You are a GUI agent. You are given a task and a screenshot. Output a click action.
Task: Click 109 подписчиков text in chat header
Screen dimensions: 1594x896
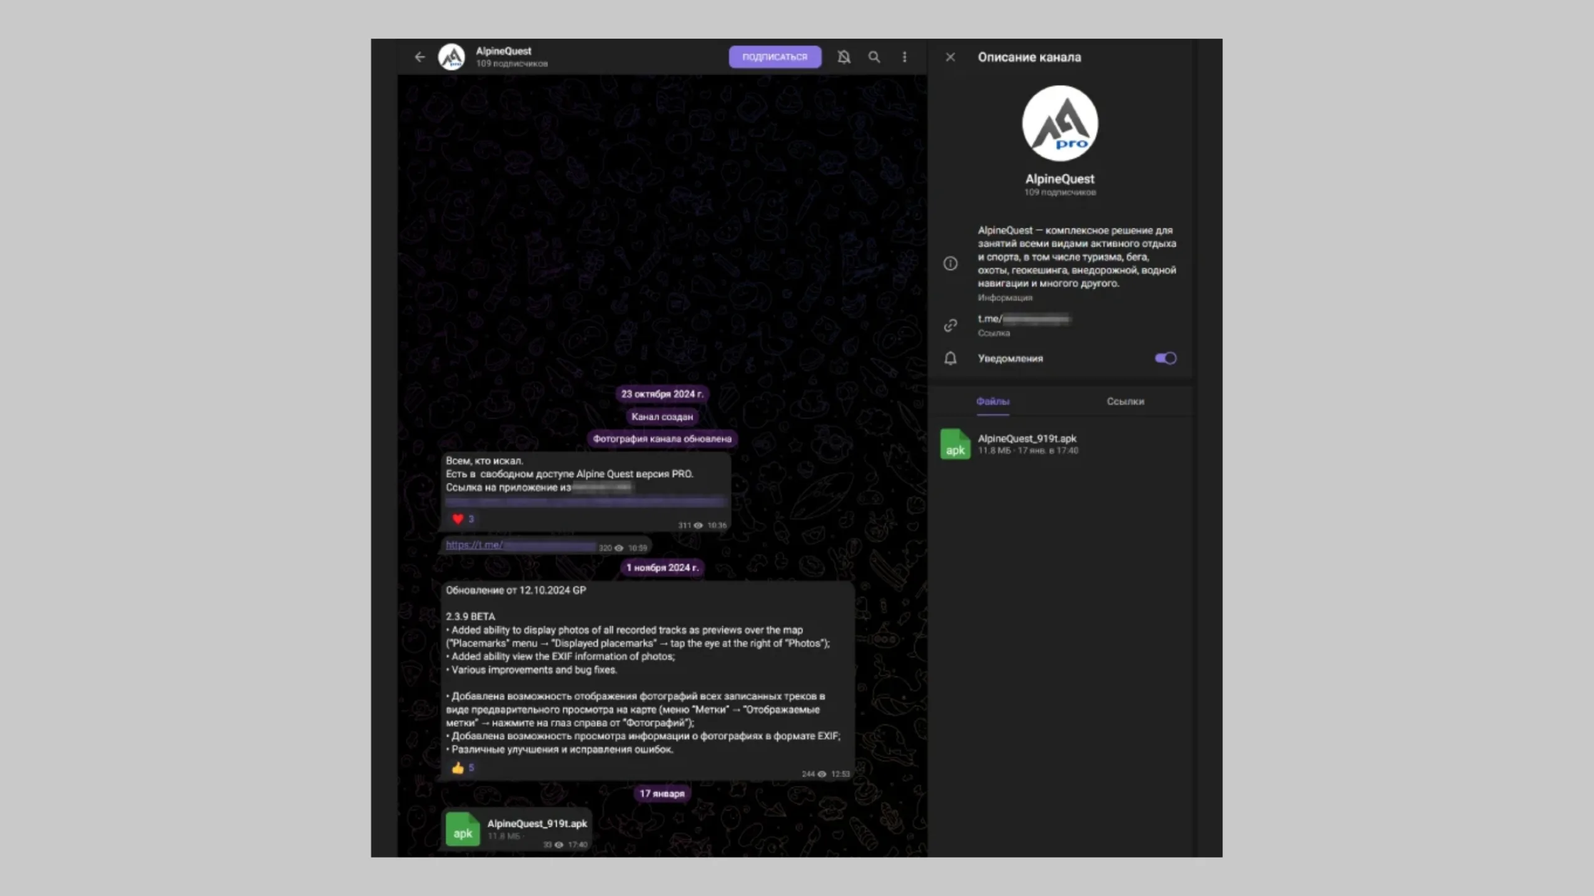pyautogui.click(x=512, y=63)
